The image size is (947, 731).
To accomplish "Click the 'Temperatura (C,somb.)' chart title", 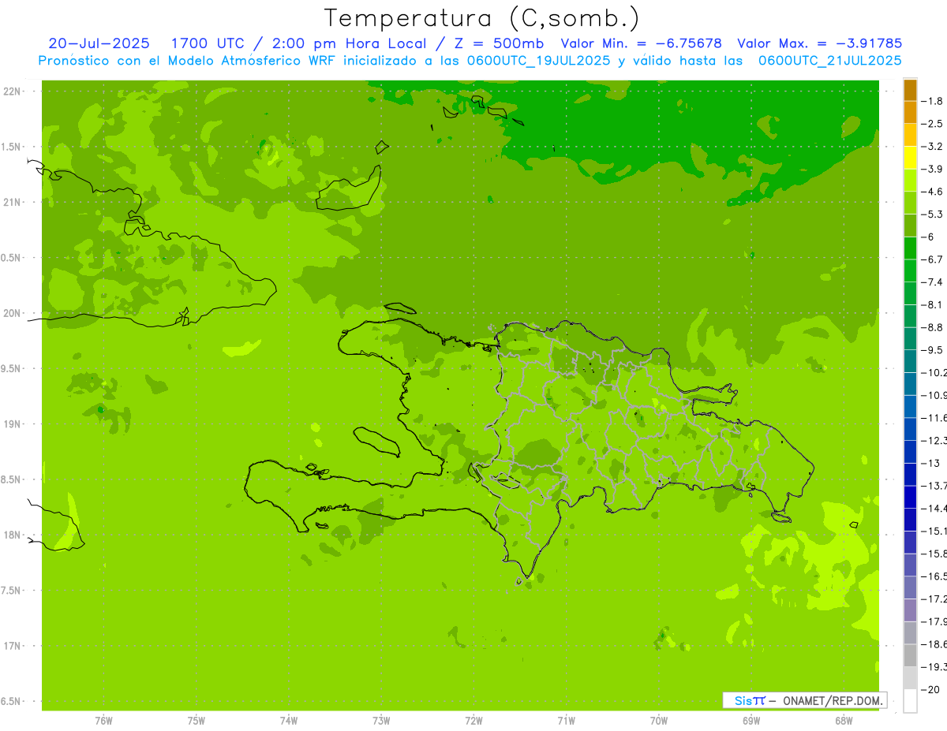I will tap(481, 17).
